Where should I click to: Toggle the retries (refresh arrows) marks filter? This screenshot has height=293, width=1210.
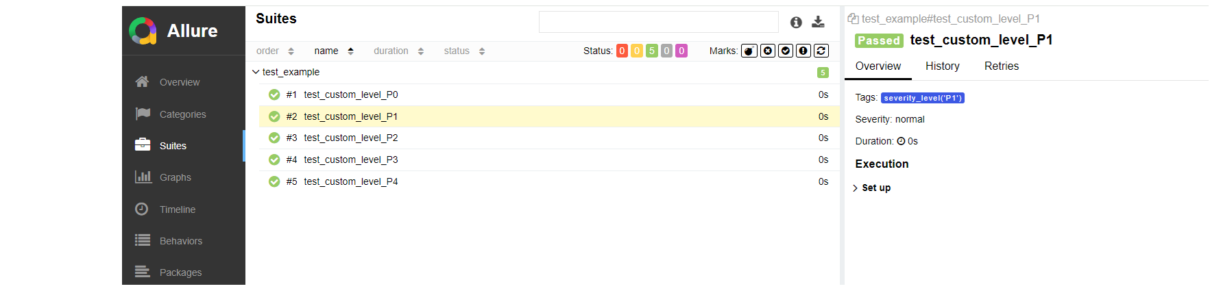click(x=821, y=51)
